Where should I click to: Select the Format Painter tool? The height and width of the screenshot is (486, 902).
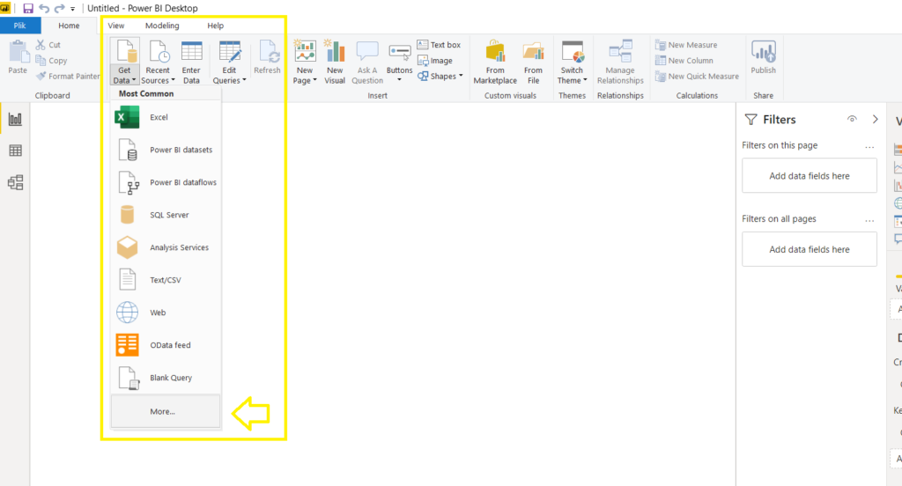[x=68, y=76]
